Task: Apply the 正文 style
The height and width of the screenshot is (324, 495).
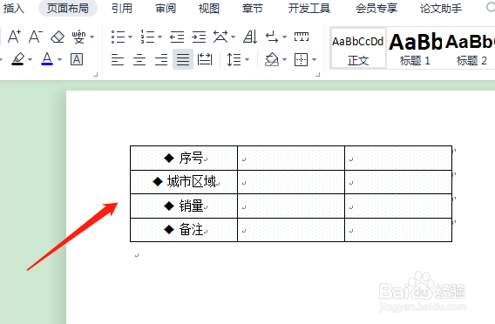Action: point(358,48)
